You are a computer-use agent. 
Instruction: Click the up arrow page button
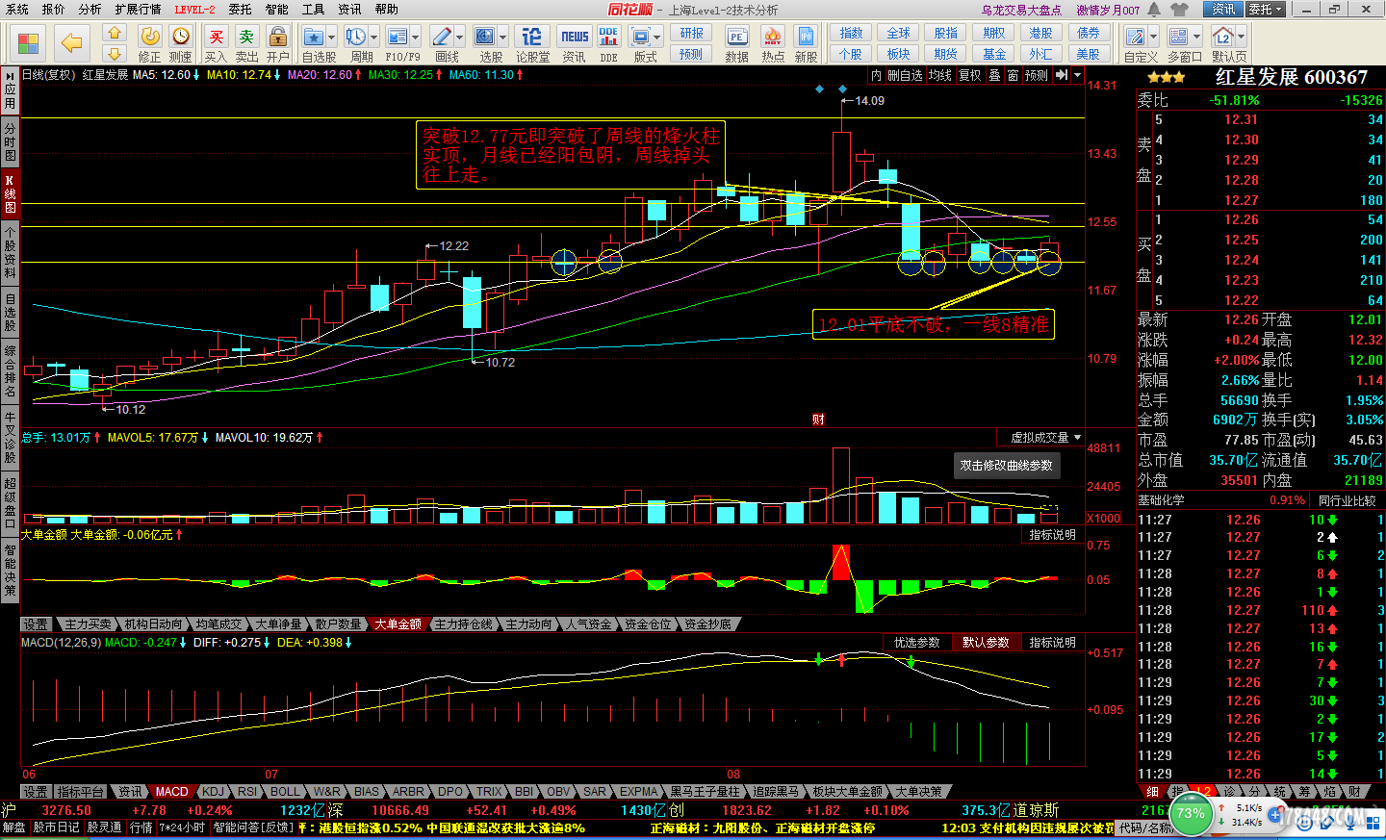(x=115, y=34)
